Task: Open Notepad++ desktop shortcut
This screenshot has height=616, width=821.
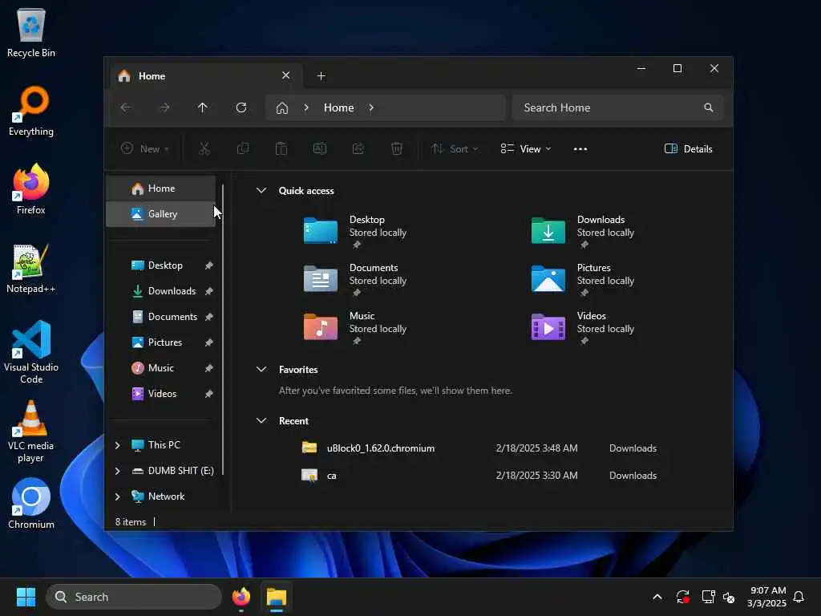Action: click(x=31, y=268)
